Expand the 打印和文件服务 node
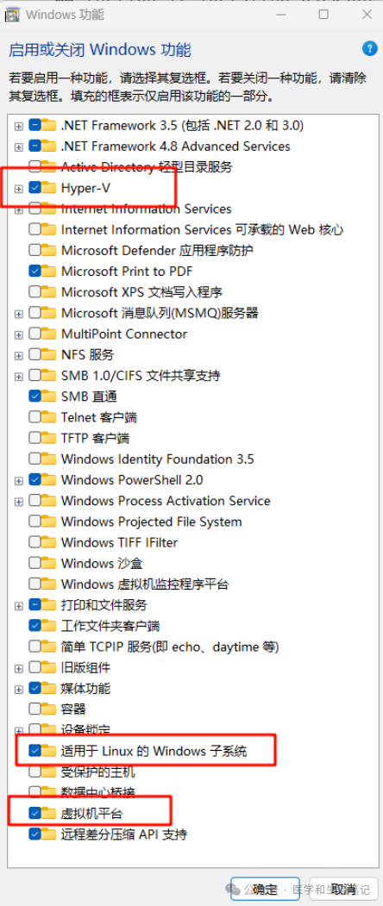 pyautogui.click(x=19, y=605)
